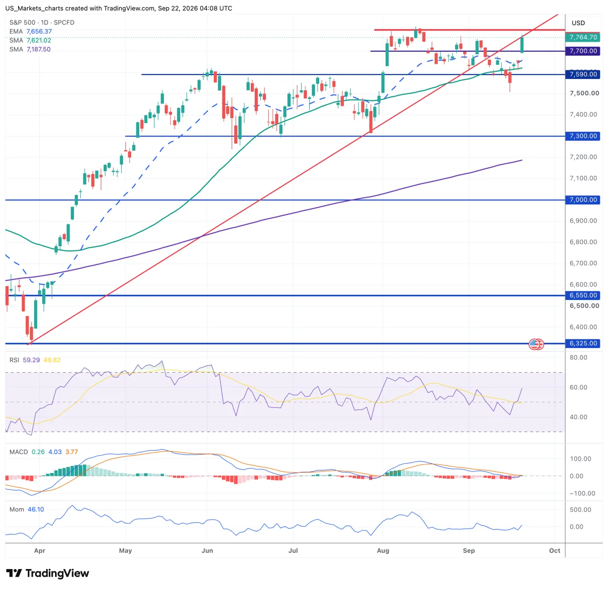Click the USD currency label
The width and height of the screenshot is (608, 589).
(x=578, y=23)
